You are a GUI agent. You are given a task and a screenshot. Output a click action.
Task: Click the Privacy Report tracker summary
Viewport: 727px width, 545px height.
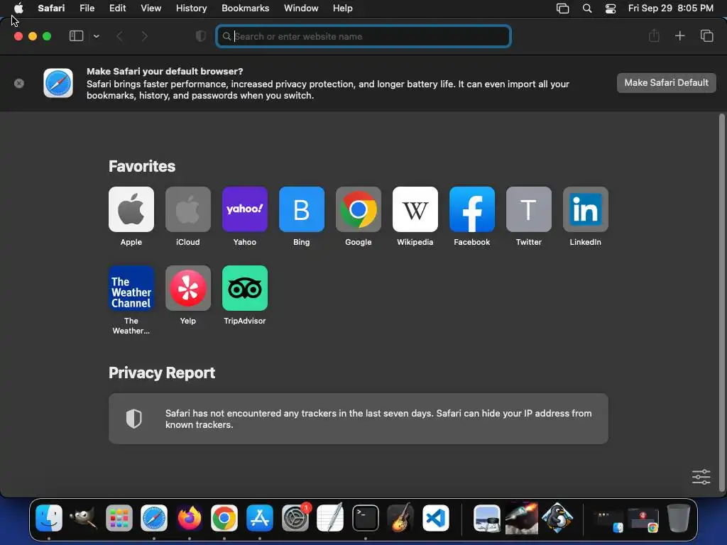[x=359, y=419]
